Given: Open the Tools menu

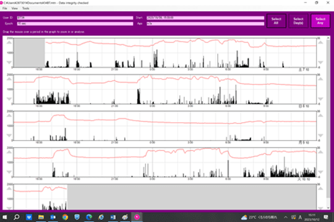Looking at the screenshot, I should [25, 8].
